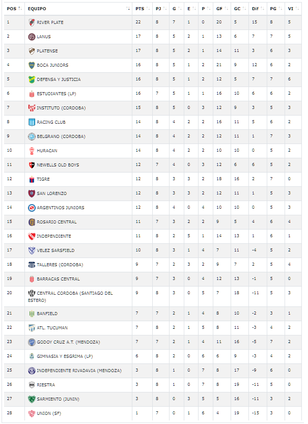Click the Gimnasia y Esgrima crest
308x424 pixels.
click(x=32, y=356)
